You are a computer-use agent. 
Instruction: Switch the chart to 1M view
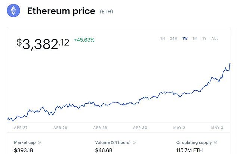click(x=195, y=38)
